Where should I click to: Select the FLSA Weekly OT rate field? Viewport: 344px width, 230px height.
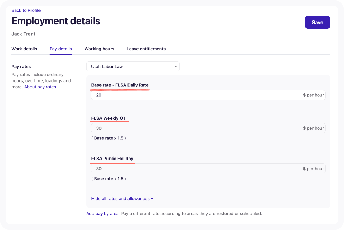[208, 128]
